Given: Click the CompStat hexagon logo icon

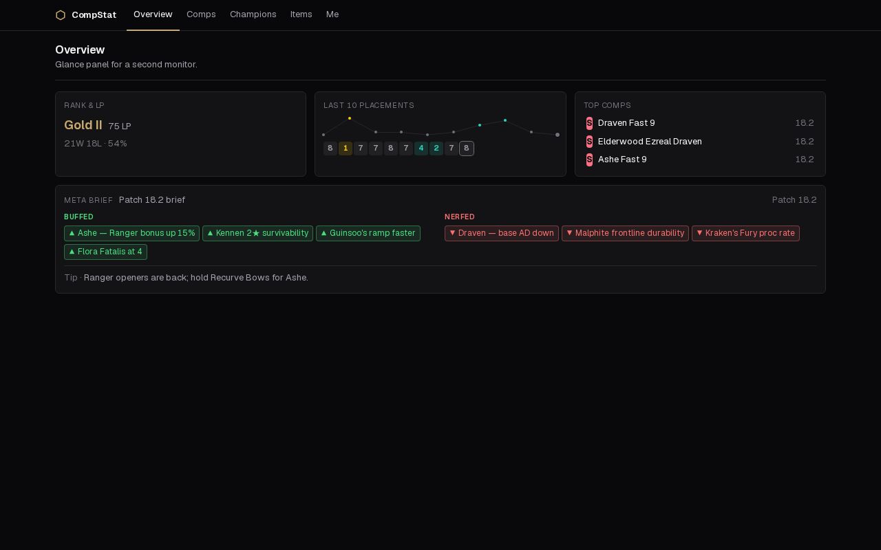Looking at the screenshot, I should pos(61,15).
